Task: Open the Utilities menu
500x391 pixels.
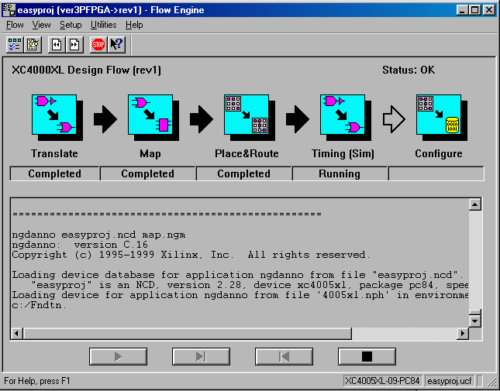Action: point(103,25)
